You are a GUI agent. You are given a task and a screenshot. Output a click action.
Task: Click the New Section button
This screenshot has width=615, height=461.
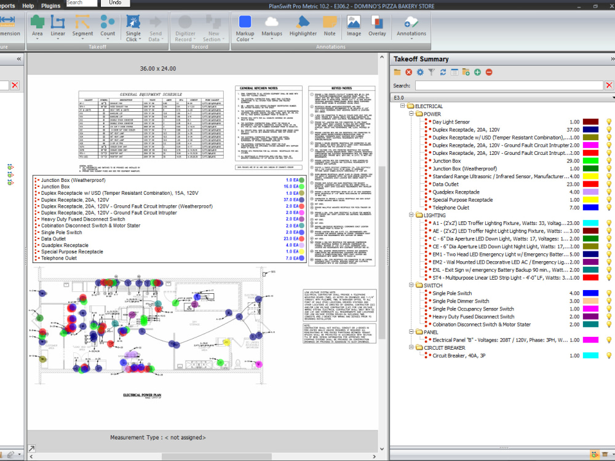213,28
